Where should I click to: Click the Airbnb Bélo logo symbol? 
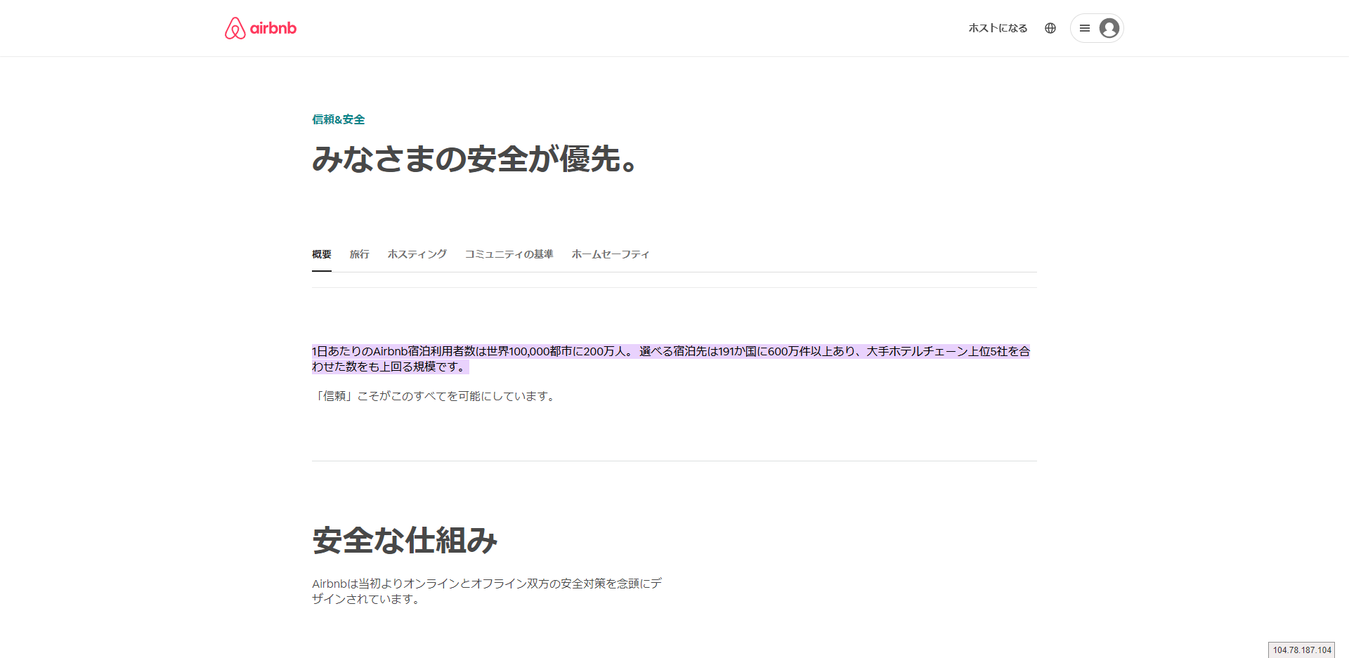pos(235,28)
